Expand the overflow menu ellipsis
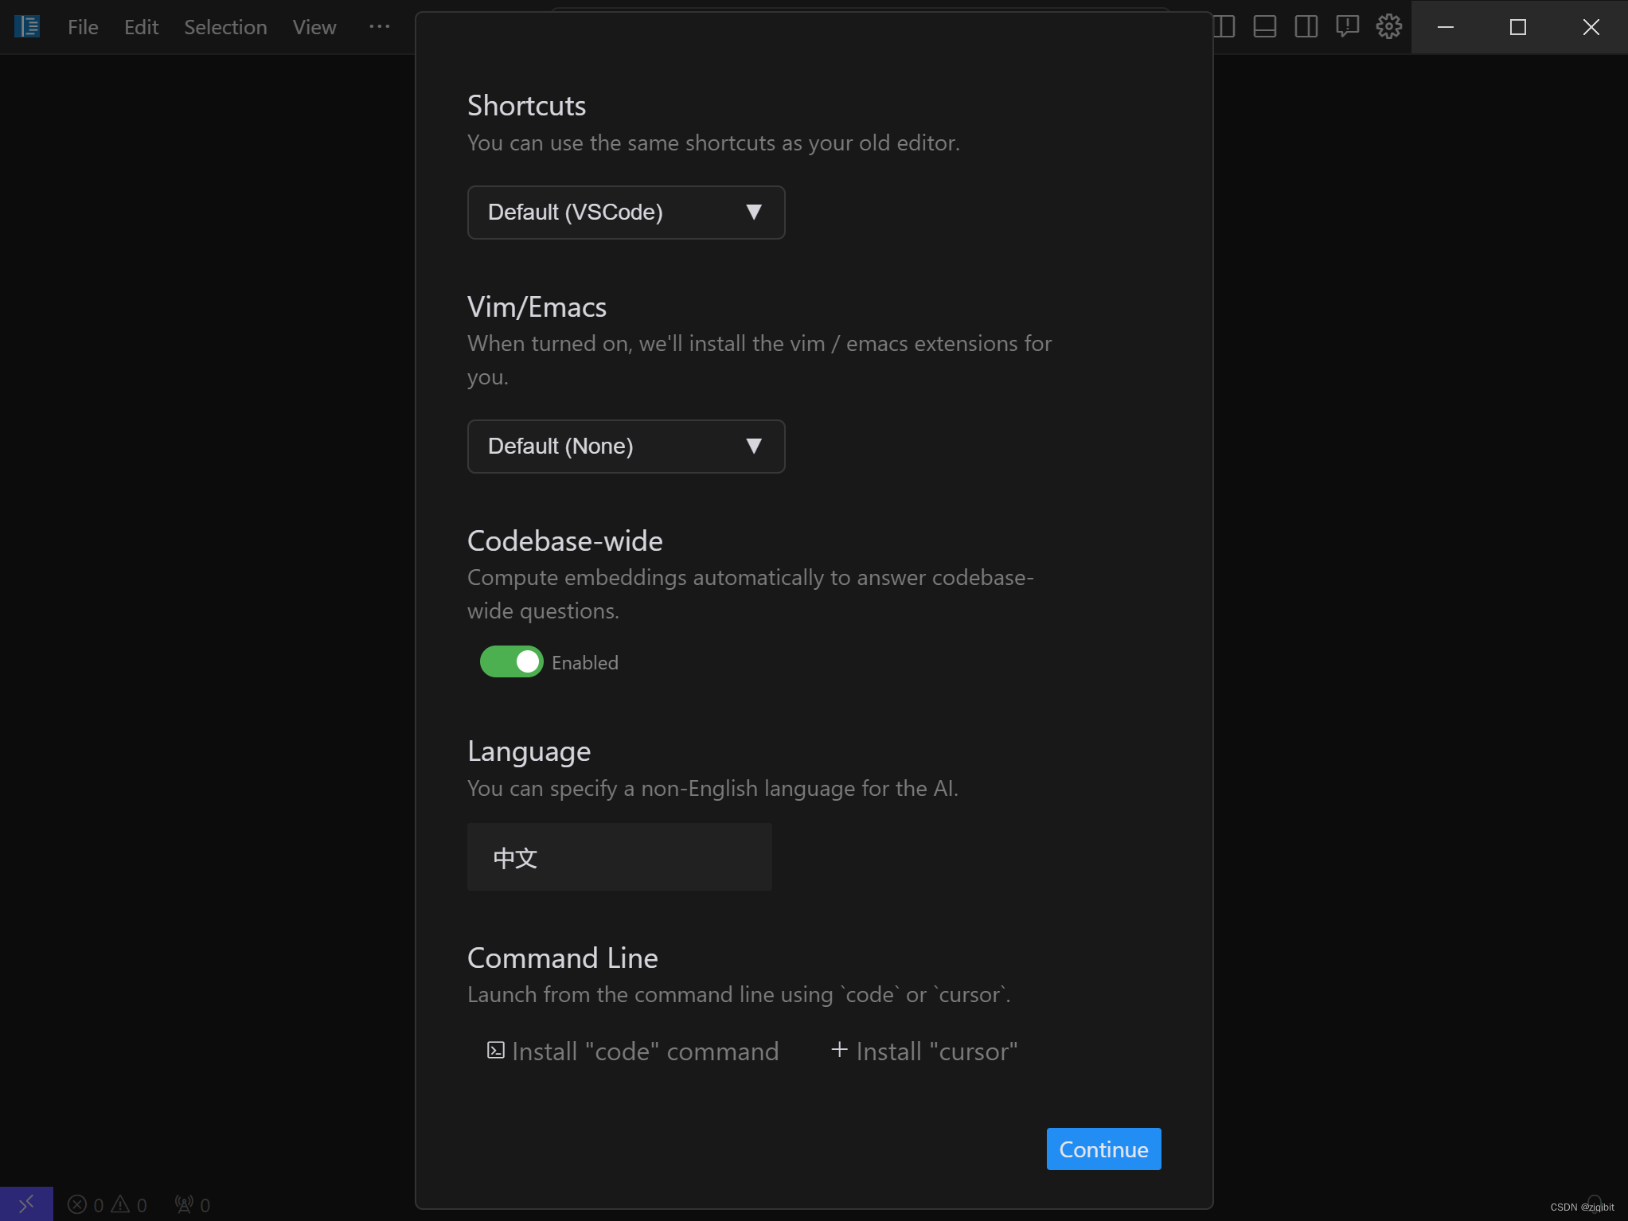 380,27
